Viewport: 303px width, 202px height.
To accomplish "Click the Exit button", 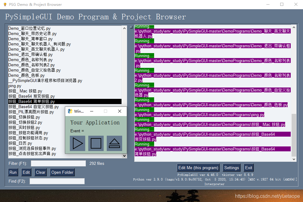I will tap(249, 168).
